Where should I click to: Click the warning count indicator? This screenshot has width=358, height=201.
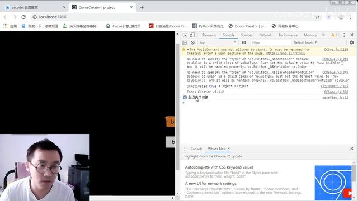tap(334, 35)
